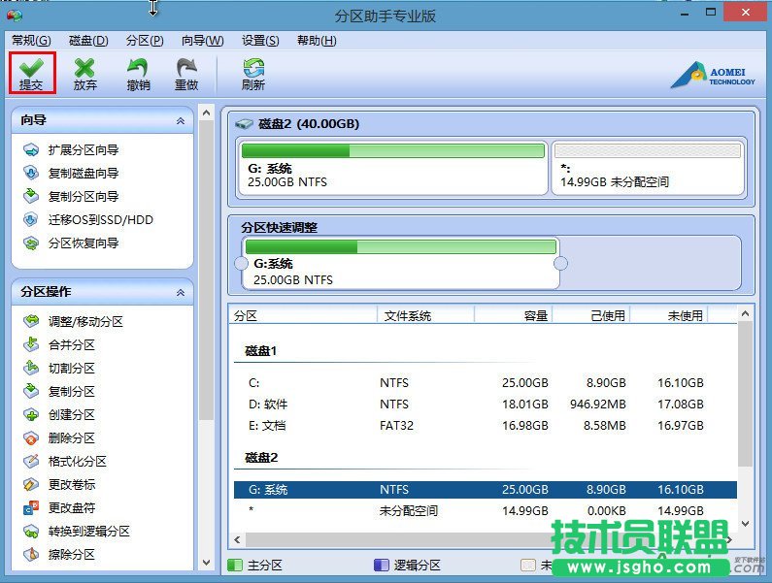Screen dimensions: 772x583
Task: Click the 主分区 green legend swatch
Action: point(235,565)
